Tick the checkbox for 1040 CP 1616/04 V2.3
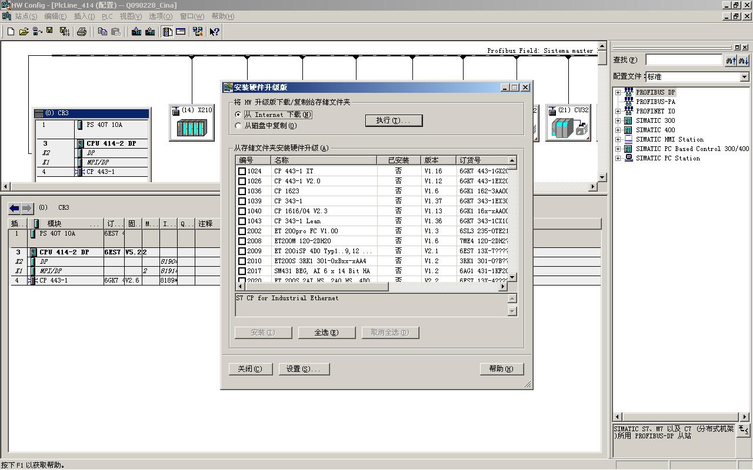The width and height of the screenshot is (753, 470). [x=242, y=211]
